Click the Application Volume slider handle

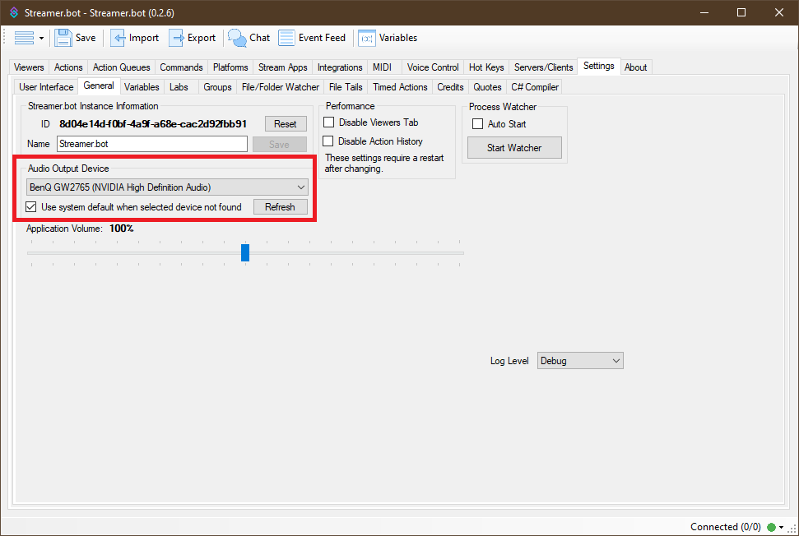245,252
